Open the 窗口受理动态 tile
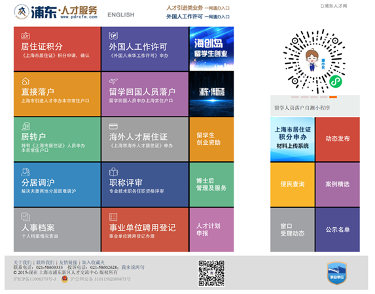The height and width of the screenshot is (294, 375). tap(293, 230)
